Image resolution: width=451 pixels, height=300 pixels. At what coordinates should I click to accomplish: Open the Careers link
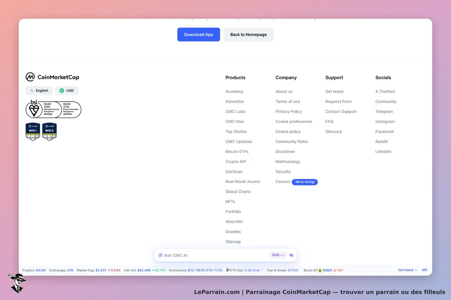(283, 181)
